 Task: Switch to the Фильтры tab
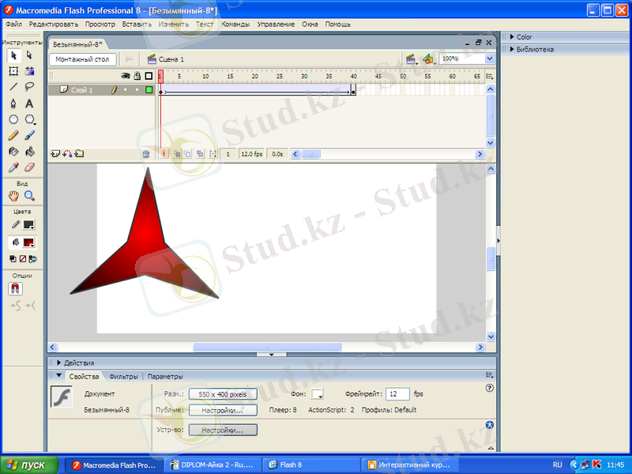click(123, 377)
